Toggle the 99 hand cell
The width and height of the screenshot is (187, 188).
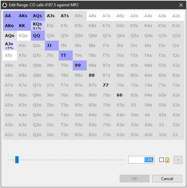(x=80, y=66)
